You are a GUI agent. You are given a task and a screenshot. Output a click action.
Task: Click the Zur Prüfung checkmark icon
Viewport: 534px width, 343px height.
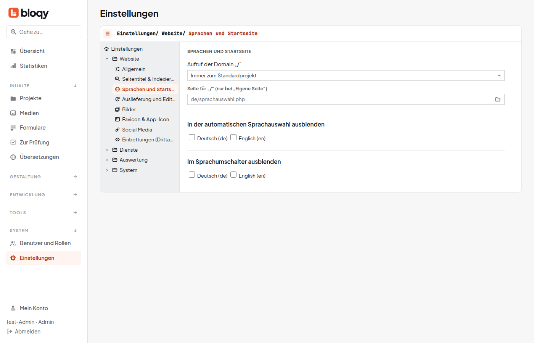pyautogui.click(x=13, y=143)
